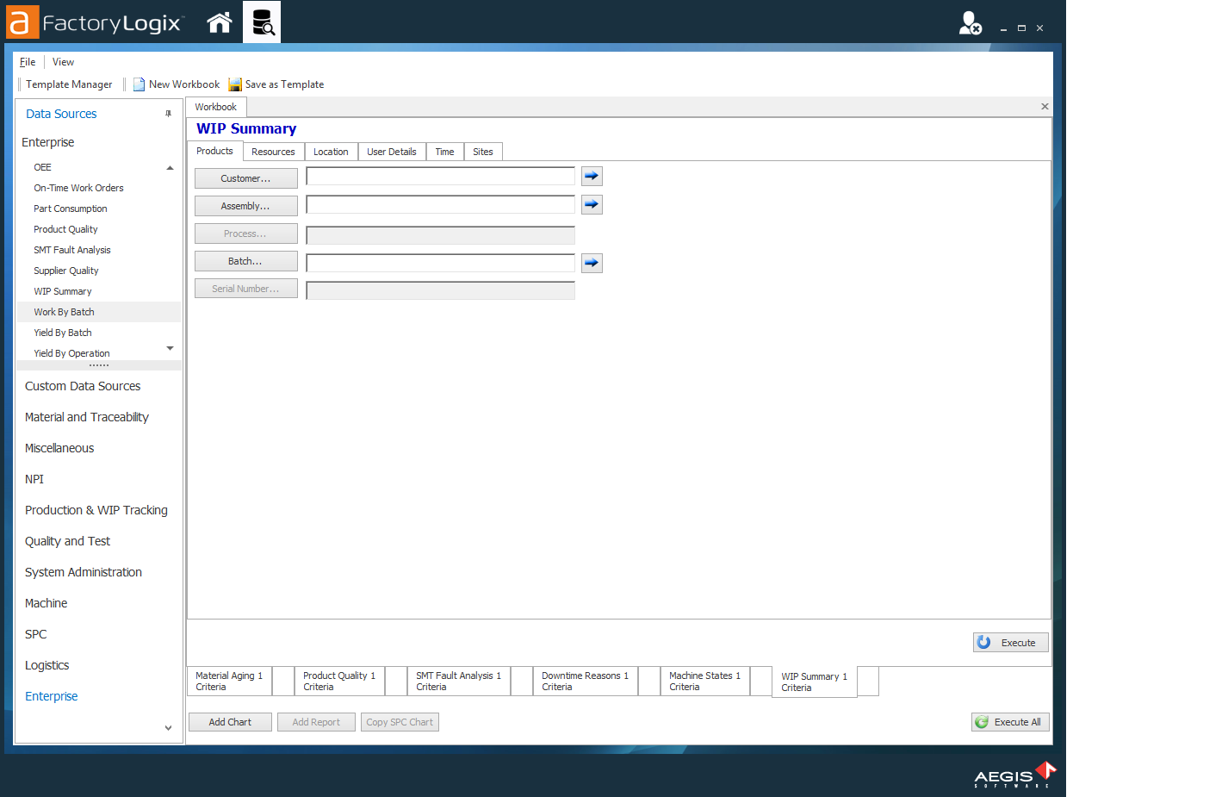Click the blue arrow beside the Batch field
This screenshot has width=1228, height=797.
coord(592,263)
